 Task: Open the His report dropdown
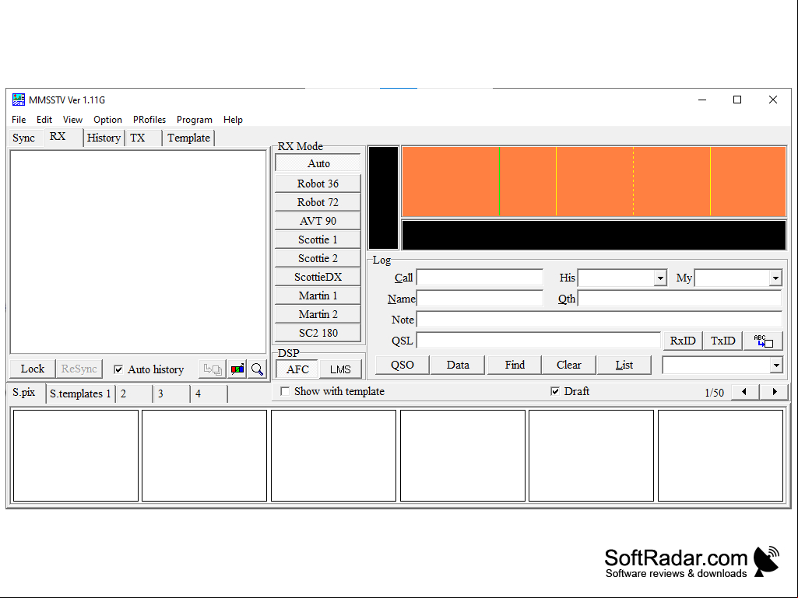pyautogui.click(x=660, y=278)
